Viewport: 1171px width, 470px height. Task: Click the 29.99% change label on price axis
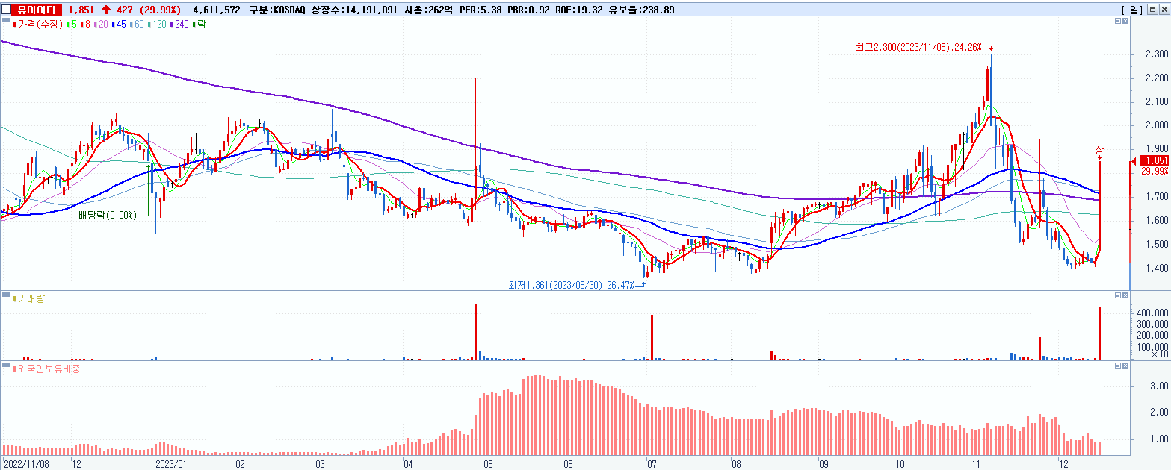tap(1155, 171)
